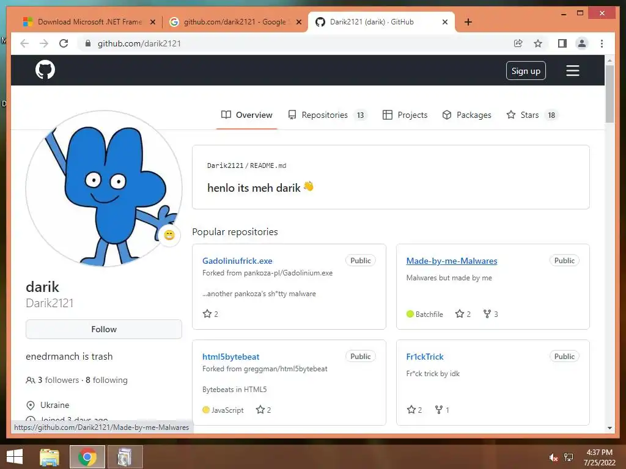Open the 3 followers link
This screenshot has width=626, height=469.
58,380
